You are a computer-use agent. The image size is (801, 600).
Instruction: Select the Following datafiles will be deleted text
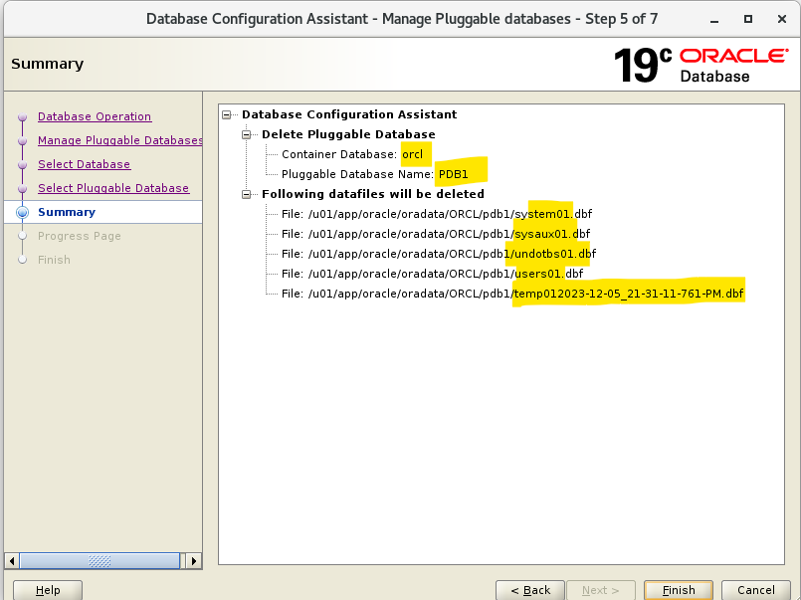373,194
